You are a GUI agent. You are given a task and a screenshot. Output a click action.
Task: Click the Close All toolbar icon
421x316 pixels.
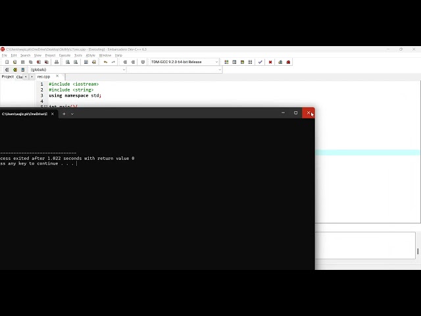click(47, 62)
